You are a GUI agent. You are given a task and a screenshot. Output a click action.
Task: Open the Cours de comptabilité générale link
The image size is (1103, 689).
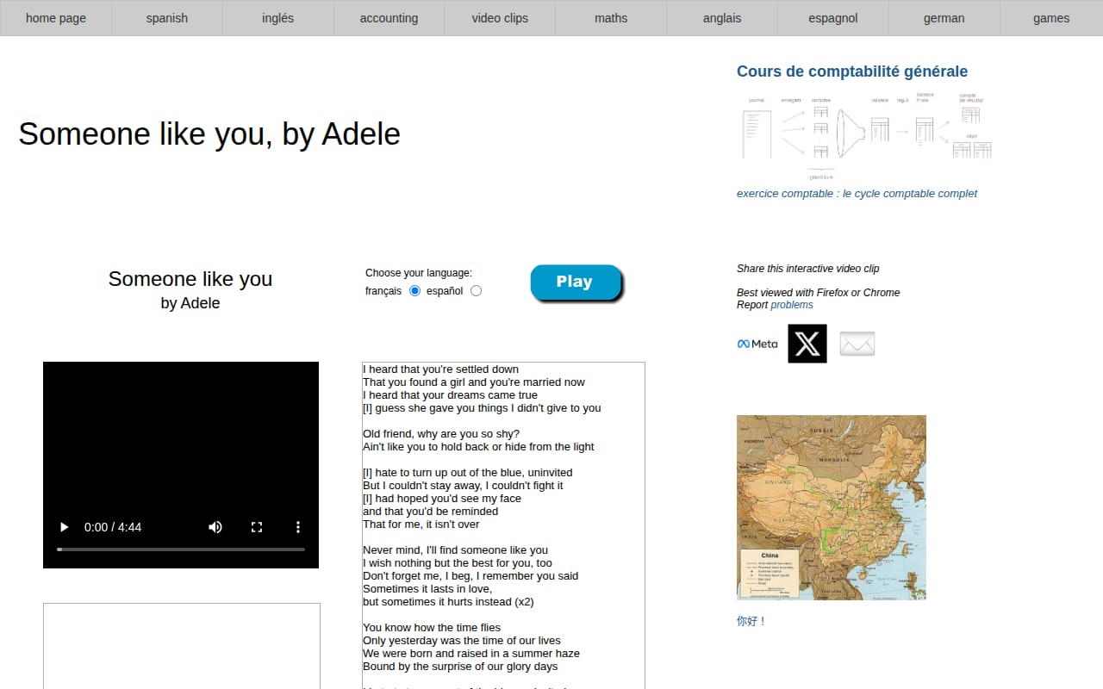(x=852, y=71)
